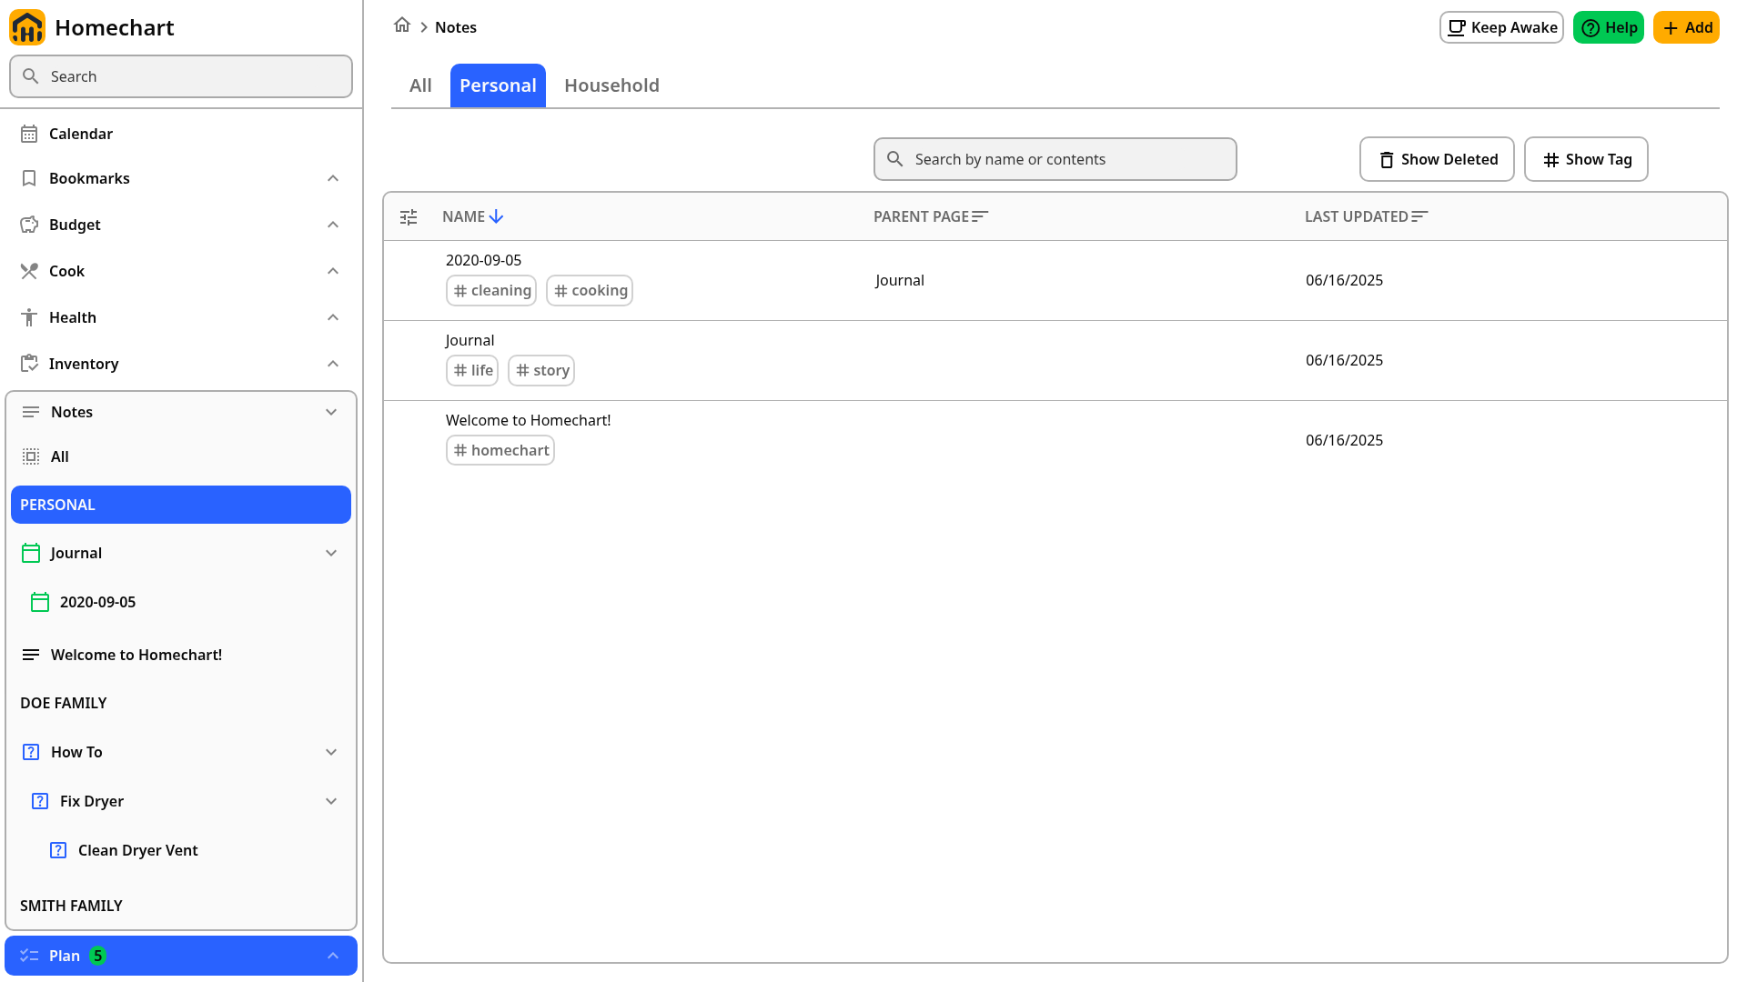
Task: Toggle Show Deleted notes
Action: click(1437, 159)
